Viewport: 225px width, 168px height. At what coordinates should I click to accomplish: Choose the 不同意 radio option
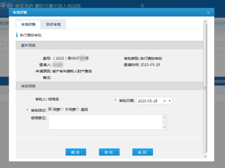coord(62,109)
